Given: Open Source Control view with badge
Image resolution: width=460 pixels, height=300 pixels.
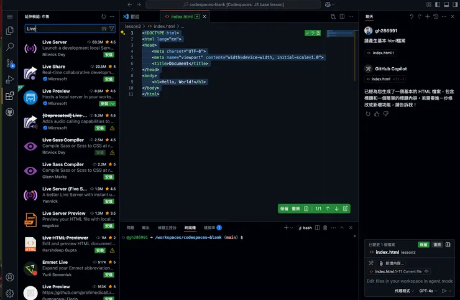Looking at the screenshot, I should pyautogui.click(x=10, y=63).
